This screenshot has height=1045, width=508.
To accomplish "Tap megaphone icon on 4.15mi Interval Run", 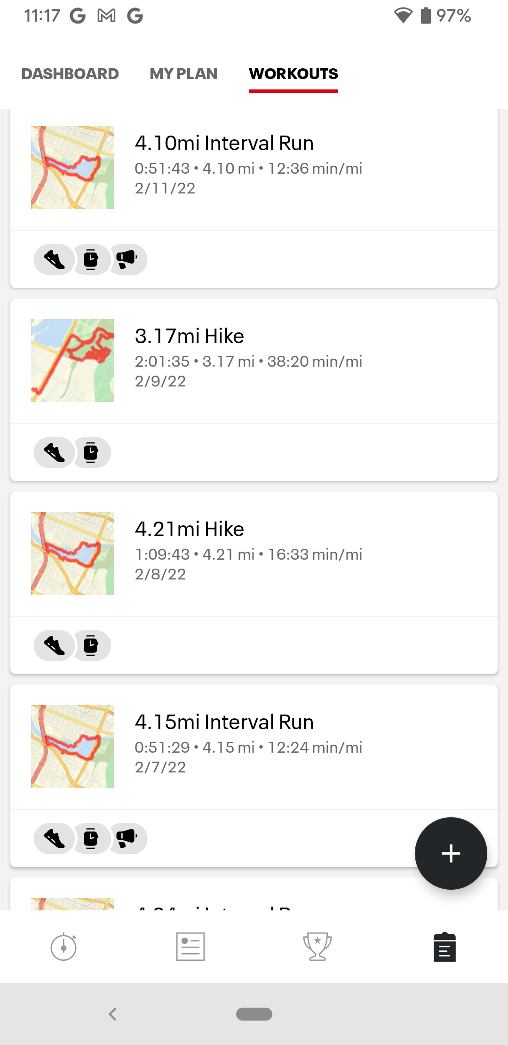I will click(127, 838).
